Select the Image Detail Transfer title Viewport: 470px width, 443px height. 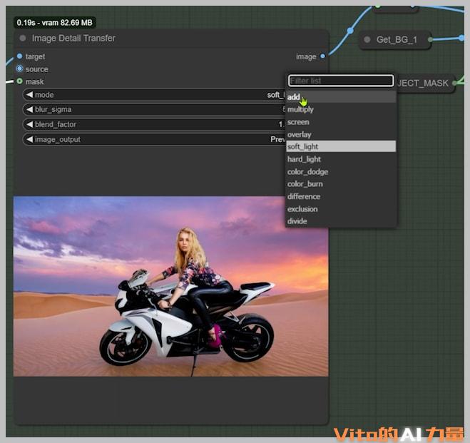(73, 38)
